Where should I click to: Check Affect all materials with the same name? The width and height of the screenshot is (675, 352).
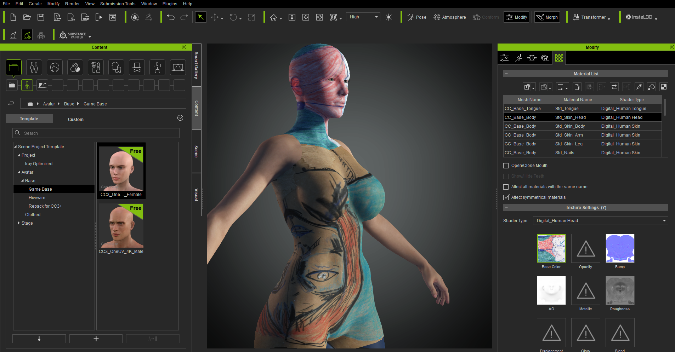click(506, 187)
